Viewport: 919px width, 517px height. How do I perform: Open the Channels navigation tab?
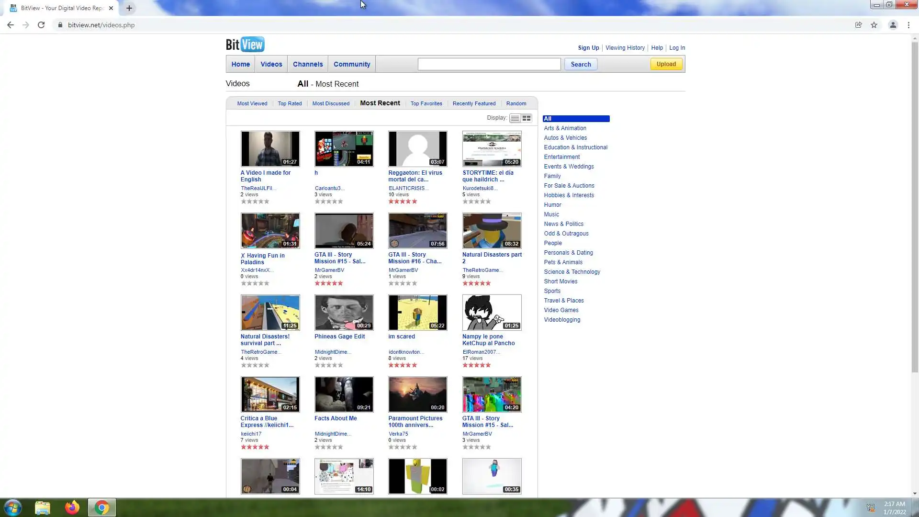(307, 64)
